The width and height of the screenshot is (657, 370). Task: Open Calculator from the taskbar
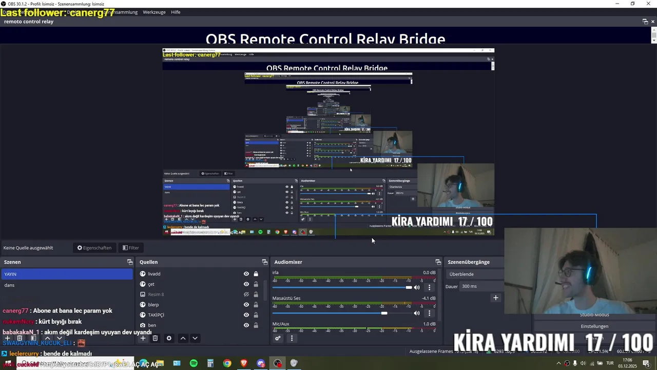point(210,363)
